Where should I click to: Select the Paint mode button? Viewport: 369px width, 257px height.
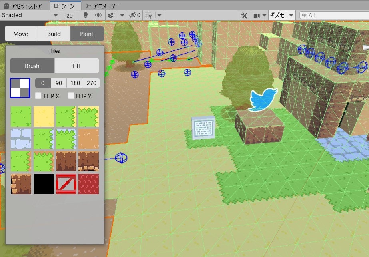coord(87,34)
